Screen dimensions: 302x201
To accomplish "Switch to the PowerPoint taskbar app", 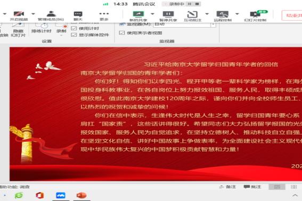I will point(81,196).
